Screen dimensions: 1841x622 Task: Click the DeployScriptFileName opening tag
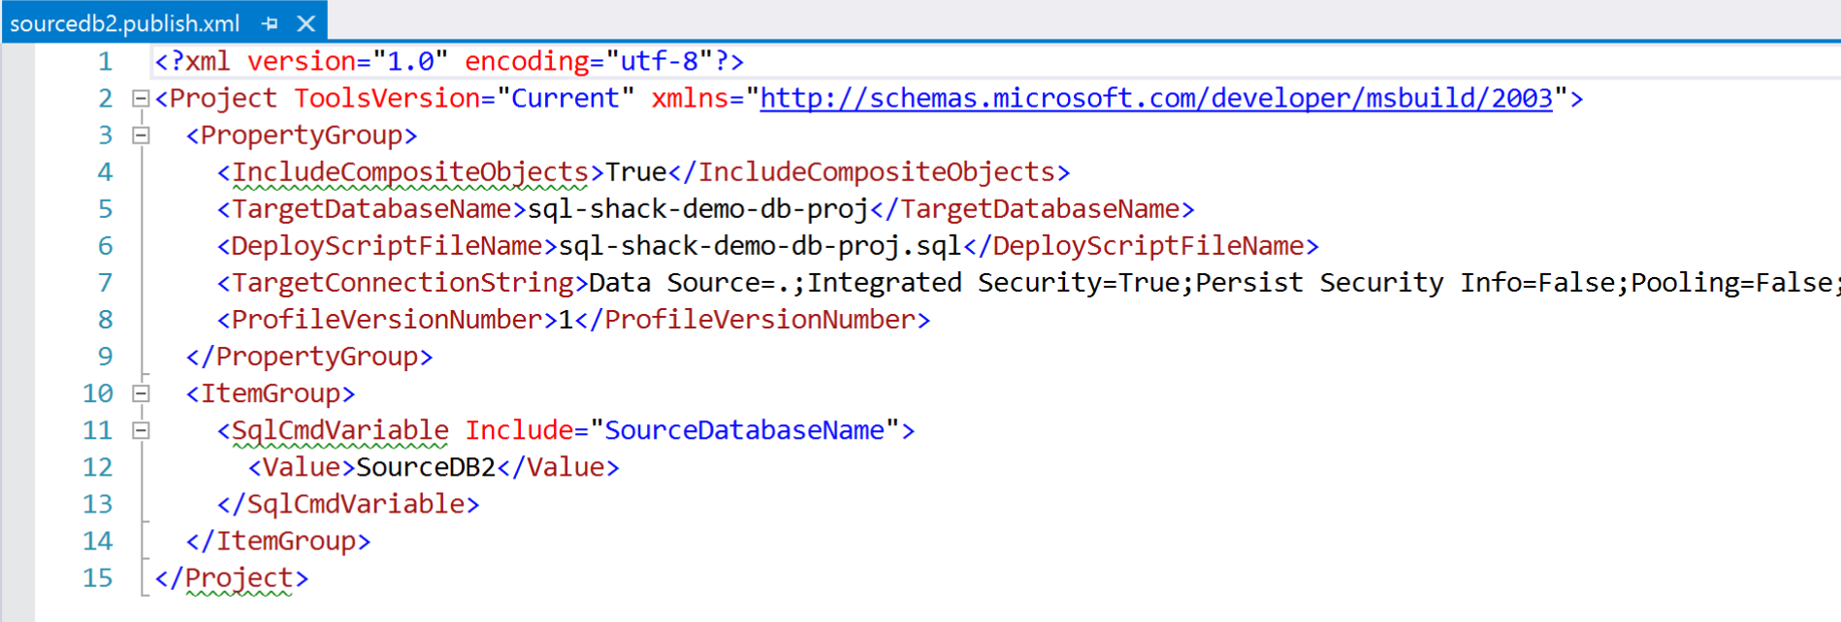[x=386, y=246]
